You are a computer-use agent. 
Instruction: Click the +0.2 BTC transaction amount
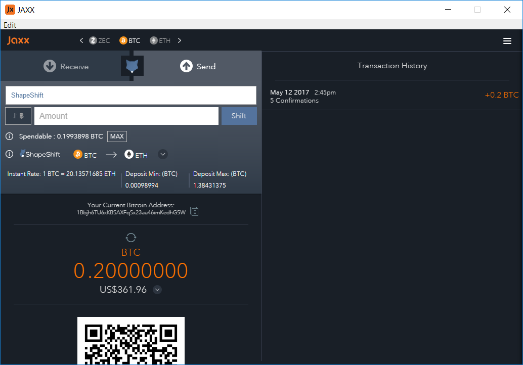501,95
